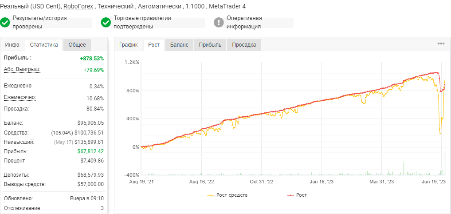Screen dimensions: 451x214
Task: Click the highest value $135,899.81
Action: [89, 142]
